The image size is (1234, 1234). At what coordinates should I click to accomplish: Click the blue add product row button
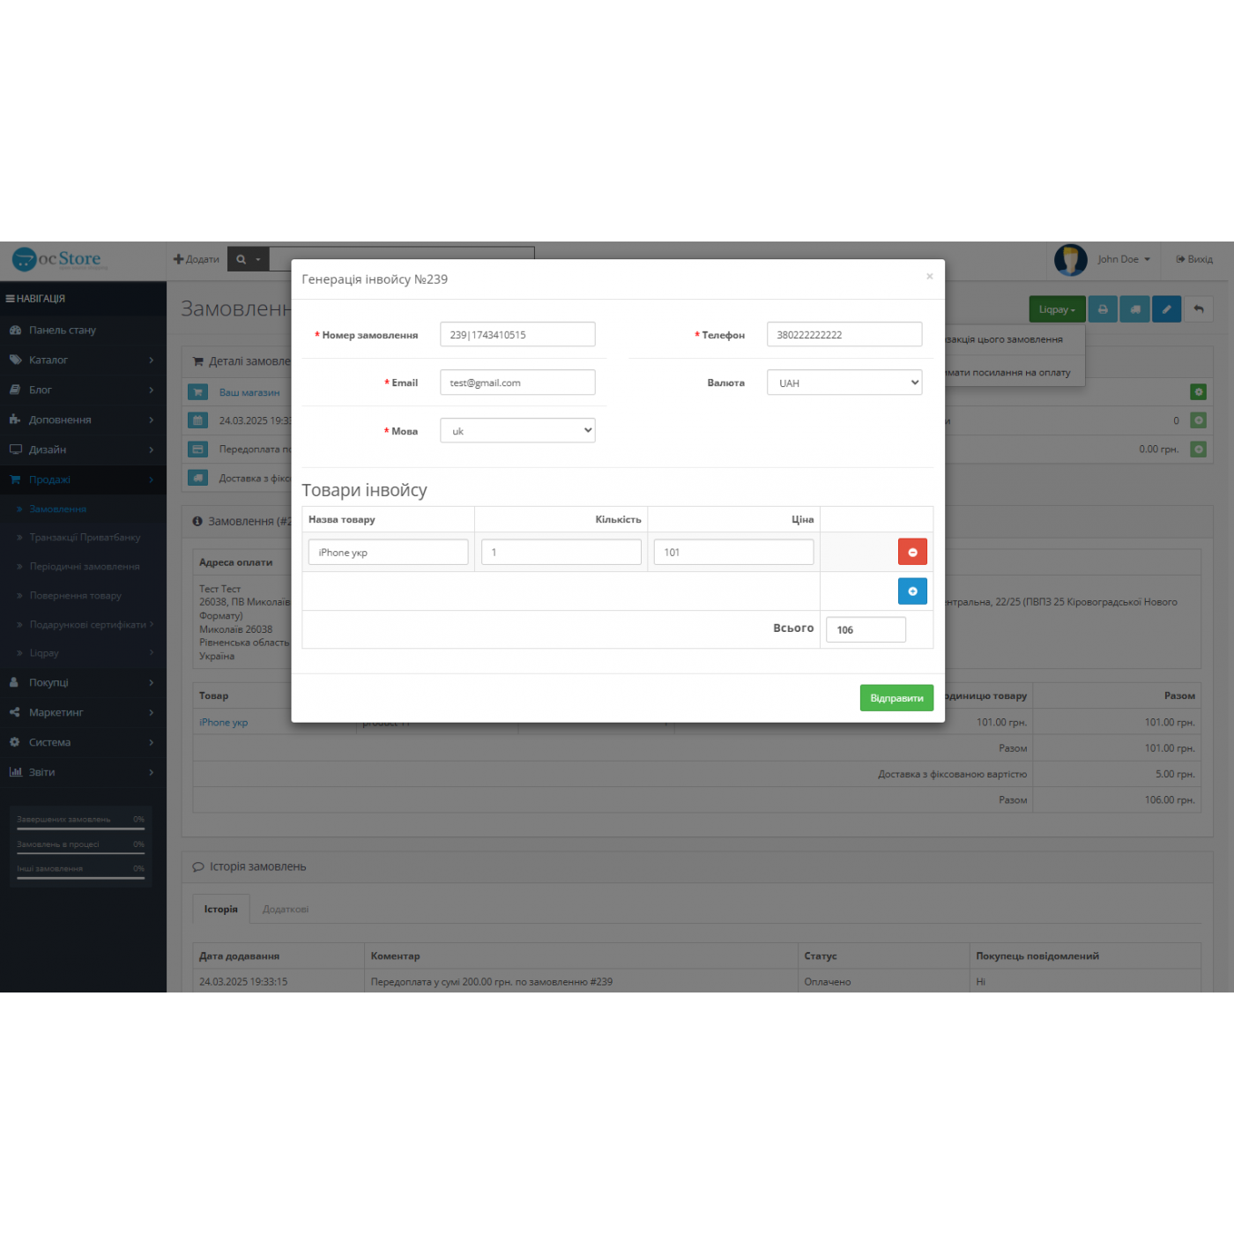[x=912, y=591]
